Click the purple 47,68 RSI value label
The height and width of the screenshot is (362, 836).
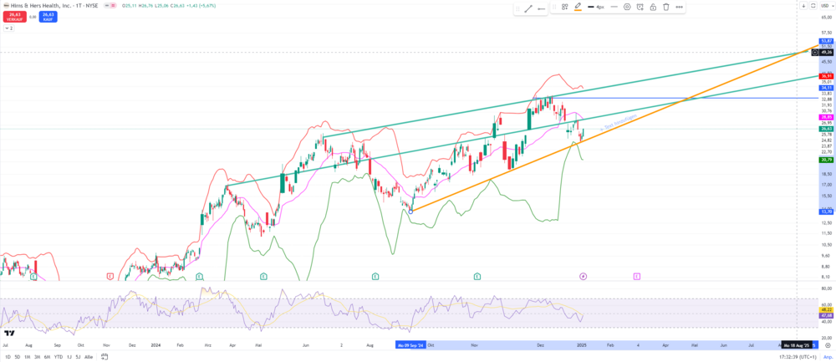pyautogui.click(x=827, y=315)
